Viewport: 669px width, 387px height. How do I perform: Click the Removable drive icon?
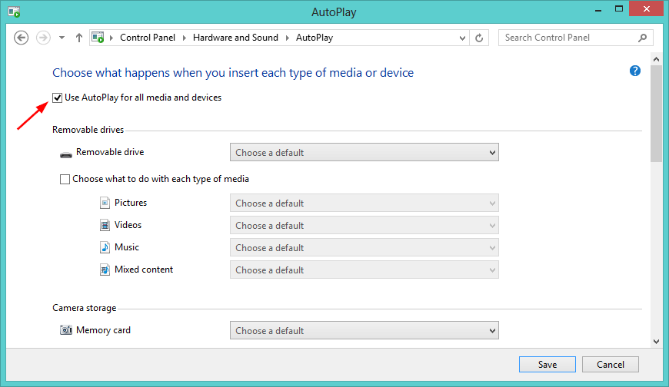tap(65, 153)
